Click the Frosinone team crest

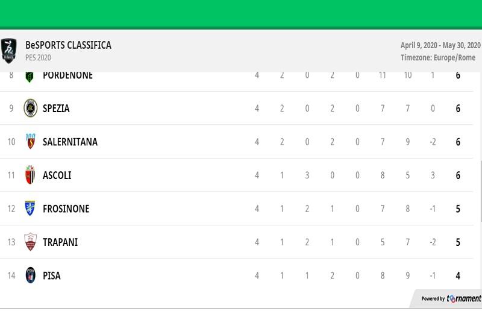pyautogui.click(x=30, y=209)
